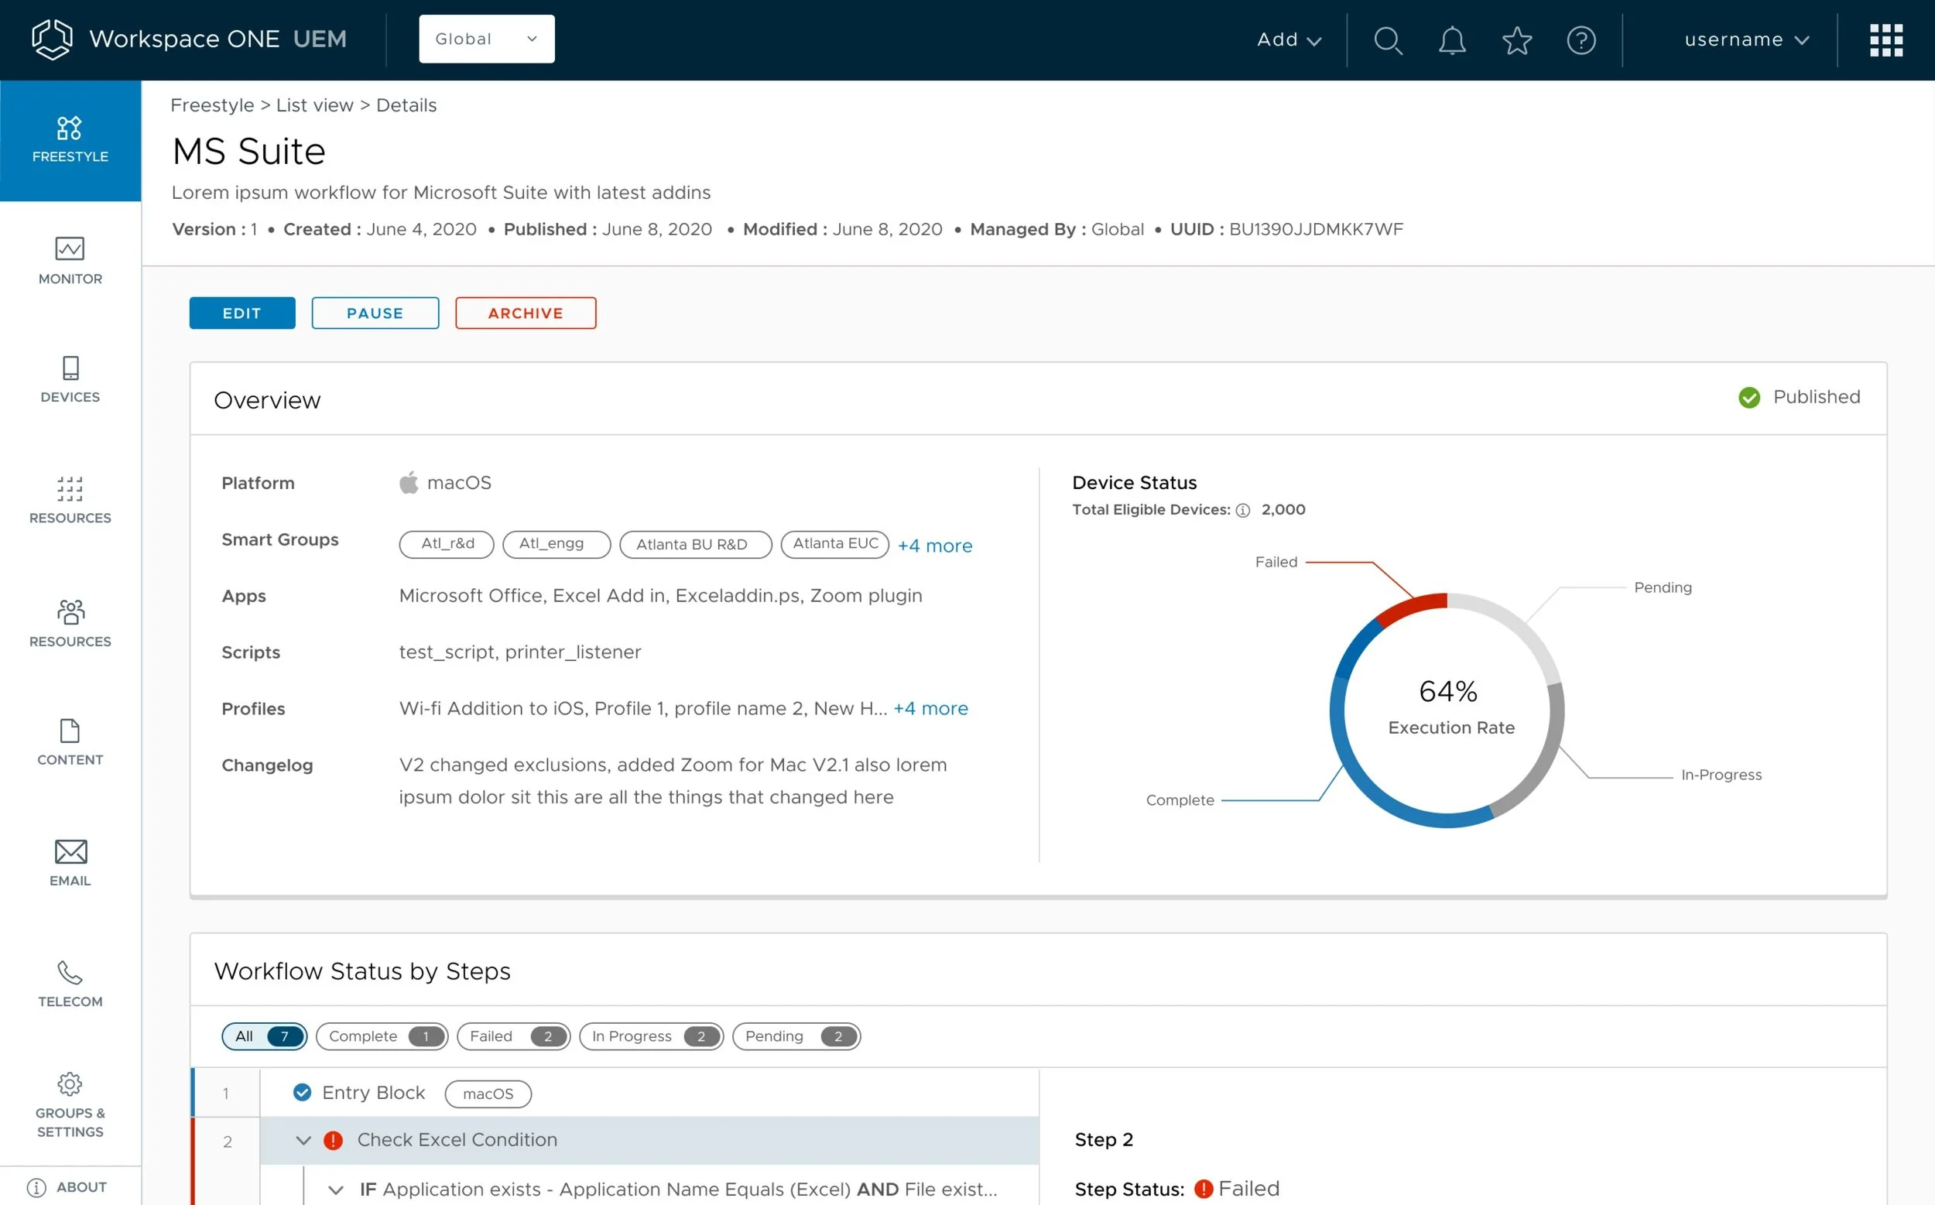This screenshot has width=1935, height=1205.
Task: Click the Archive button
Action: pos(526,313)
